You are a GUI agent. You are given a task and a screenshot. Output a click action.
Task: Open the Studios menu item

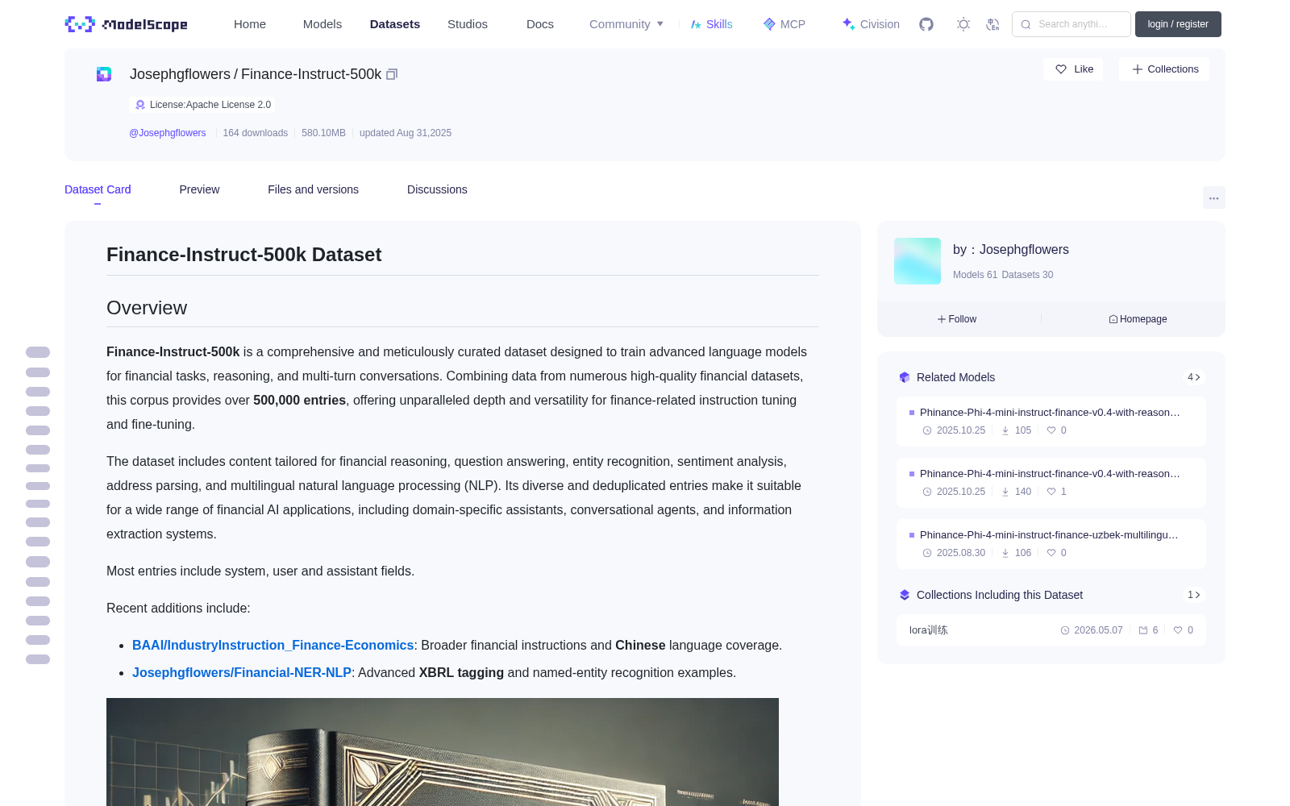click(x=468, y=24)
